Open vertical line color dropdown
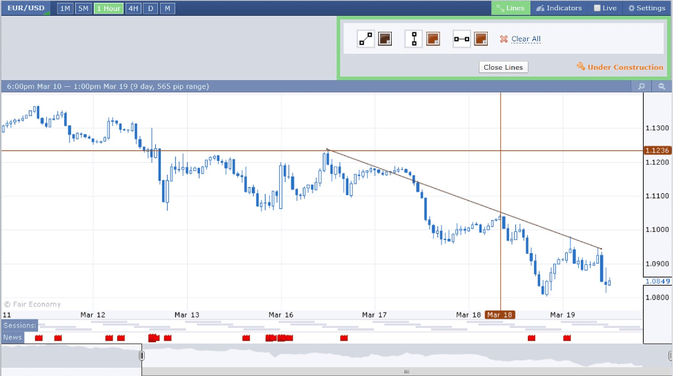674x376 pixels. (433, 39)
